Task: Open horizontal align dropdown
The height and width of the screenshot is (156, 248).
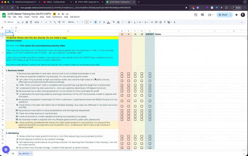Action: (x=130, y=22)
